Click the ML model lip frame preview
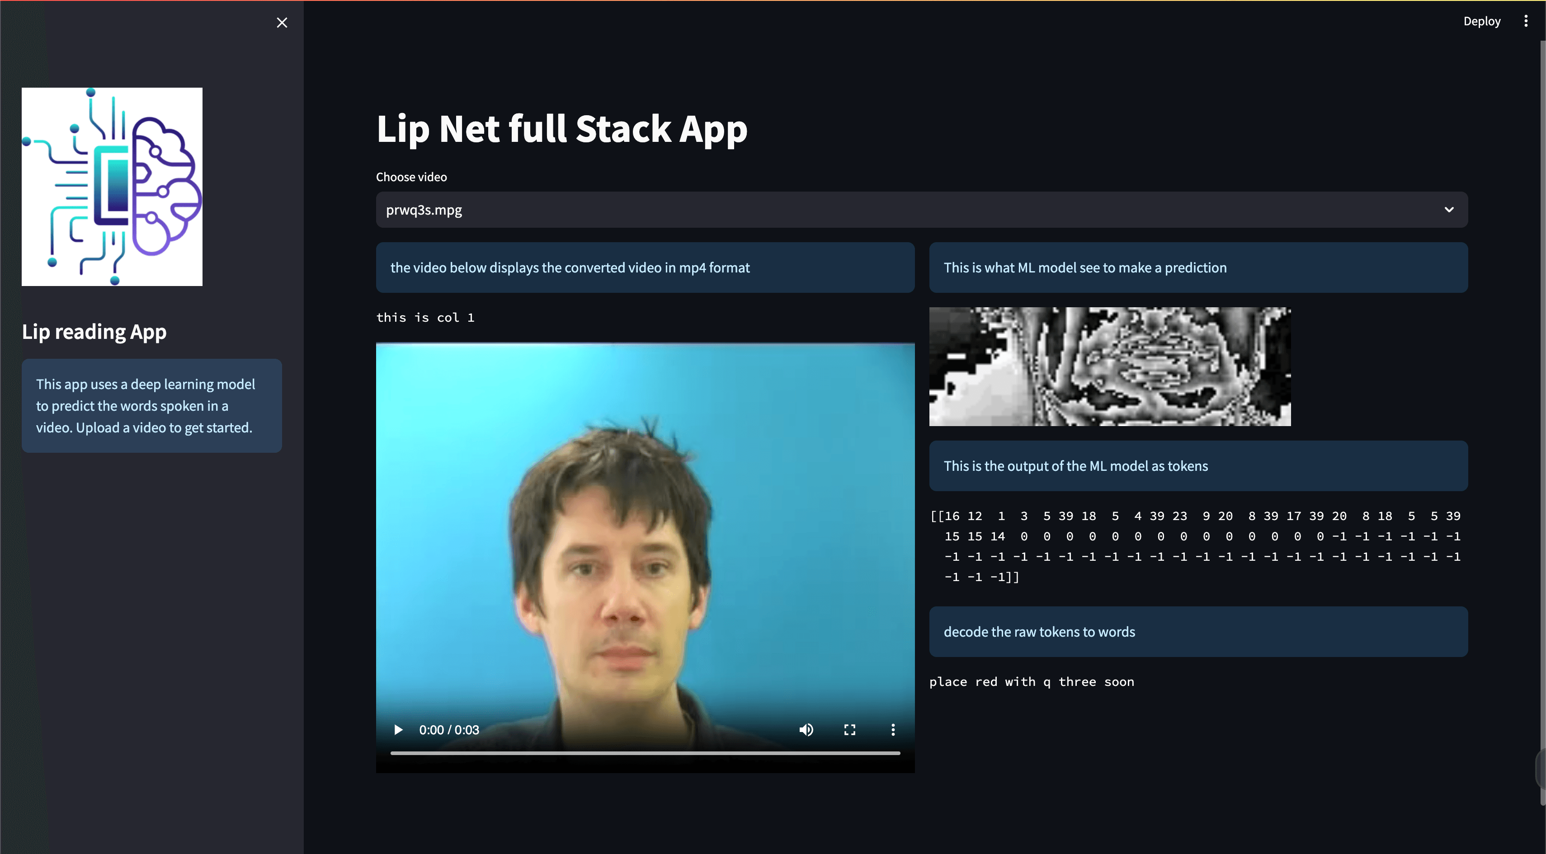 1110,366
